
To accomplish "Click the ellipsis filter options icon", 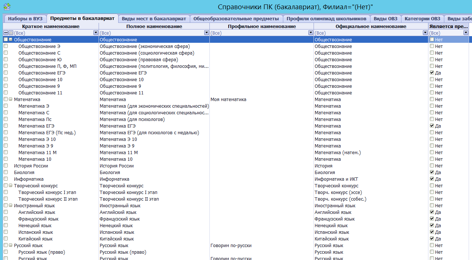I will click(6, 33).
